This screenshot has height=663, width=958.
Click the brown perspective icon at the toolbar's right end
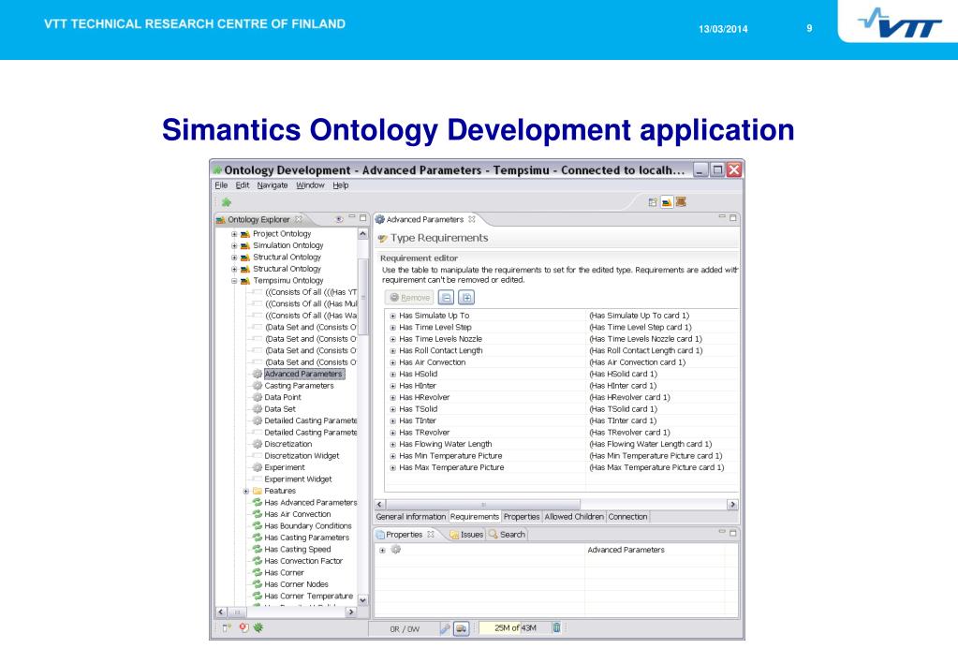pyautogui.click(x=681, y=202)
